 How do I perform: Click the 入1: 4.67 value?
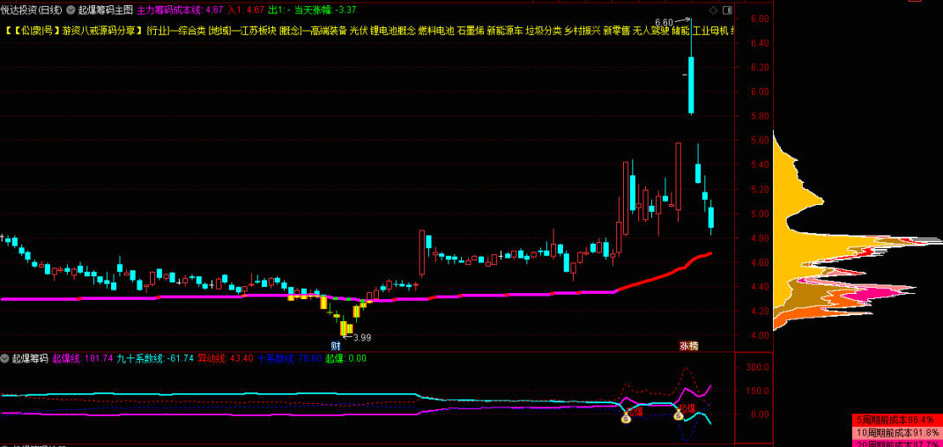245,11
